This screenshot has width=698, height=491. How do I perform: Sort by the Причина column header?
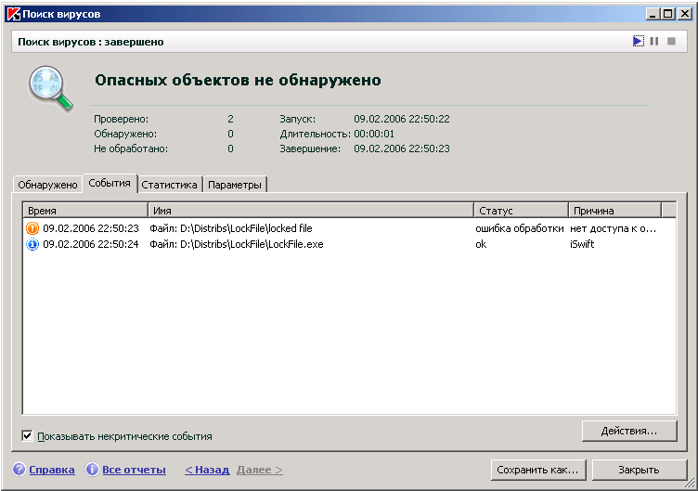point(615,211)
